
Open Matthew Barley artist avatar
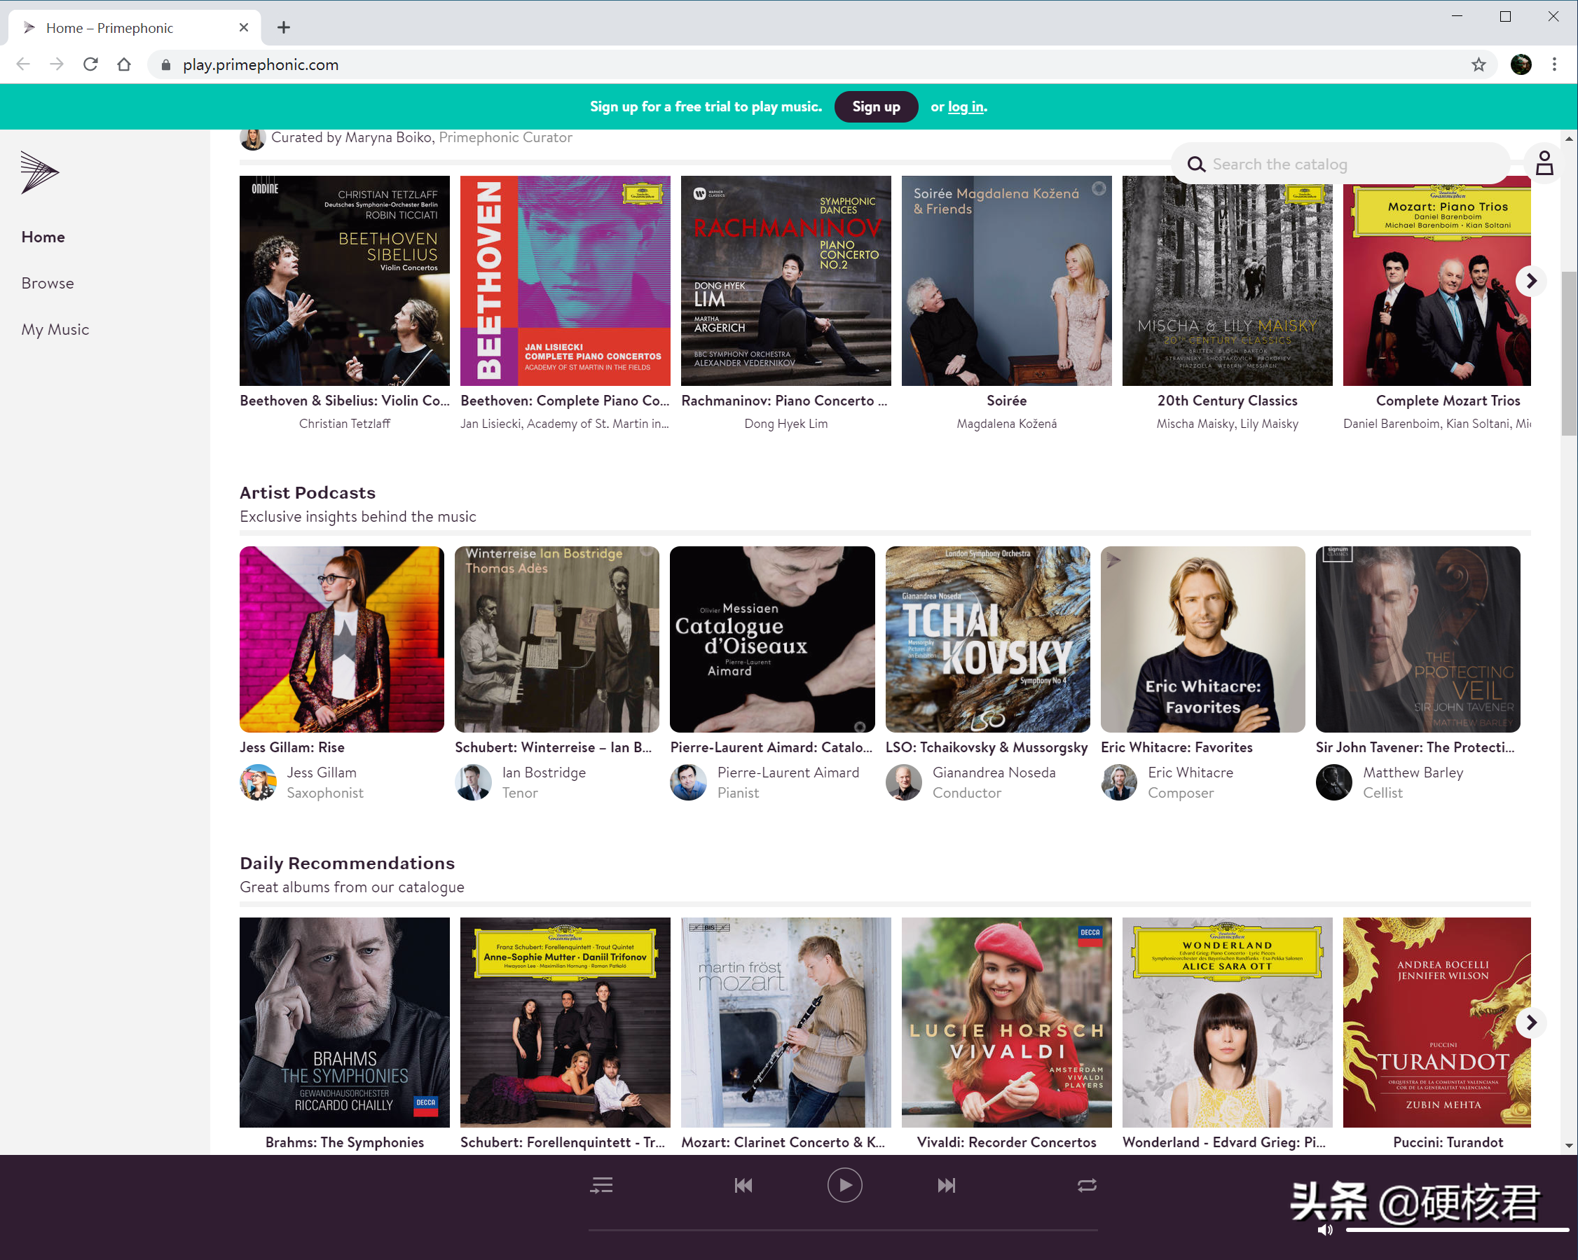point(1333,782)
